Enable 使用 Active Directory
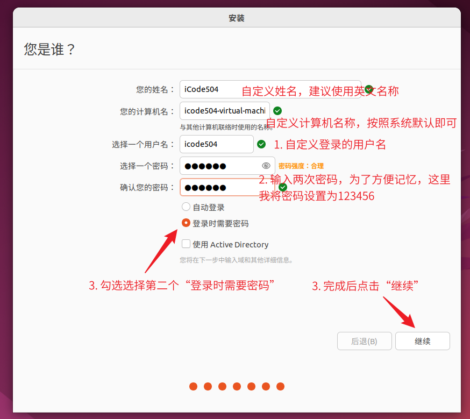470x419 pixels. pyautogui.click(x=186, y=244)
